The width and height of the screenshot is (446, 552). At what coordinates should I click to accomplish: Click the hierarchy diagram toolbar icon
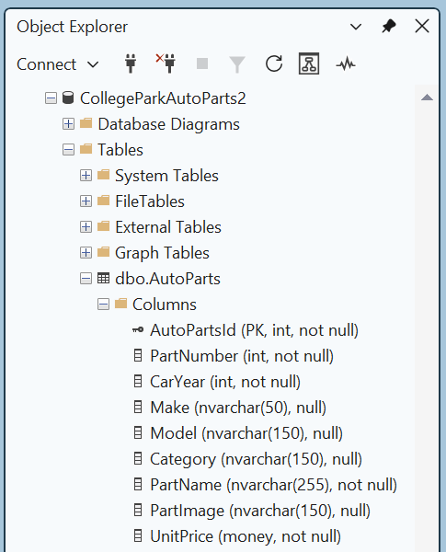(x=309, y=63)
